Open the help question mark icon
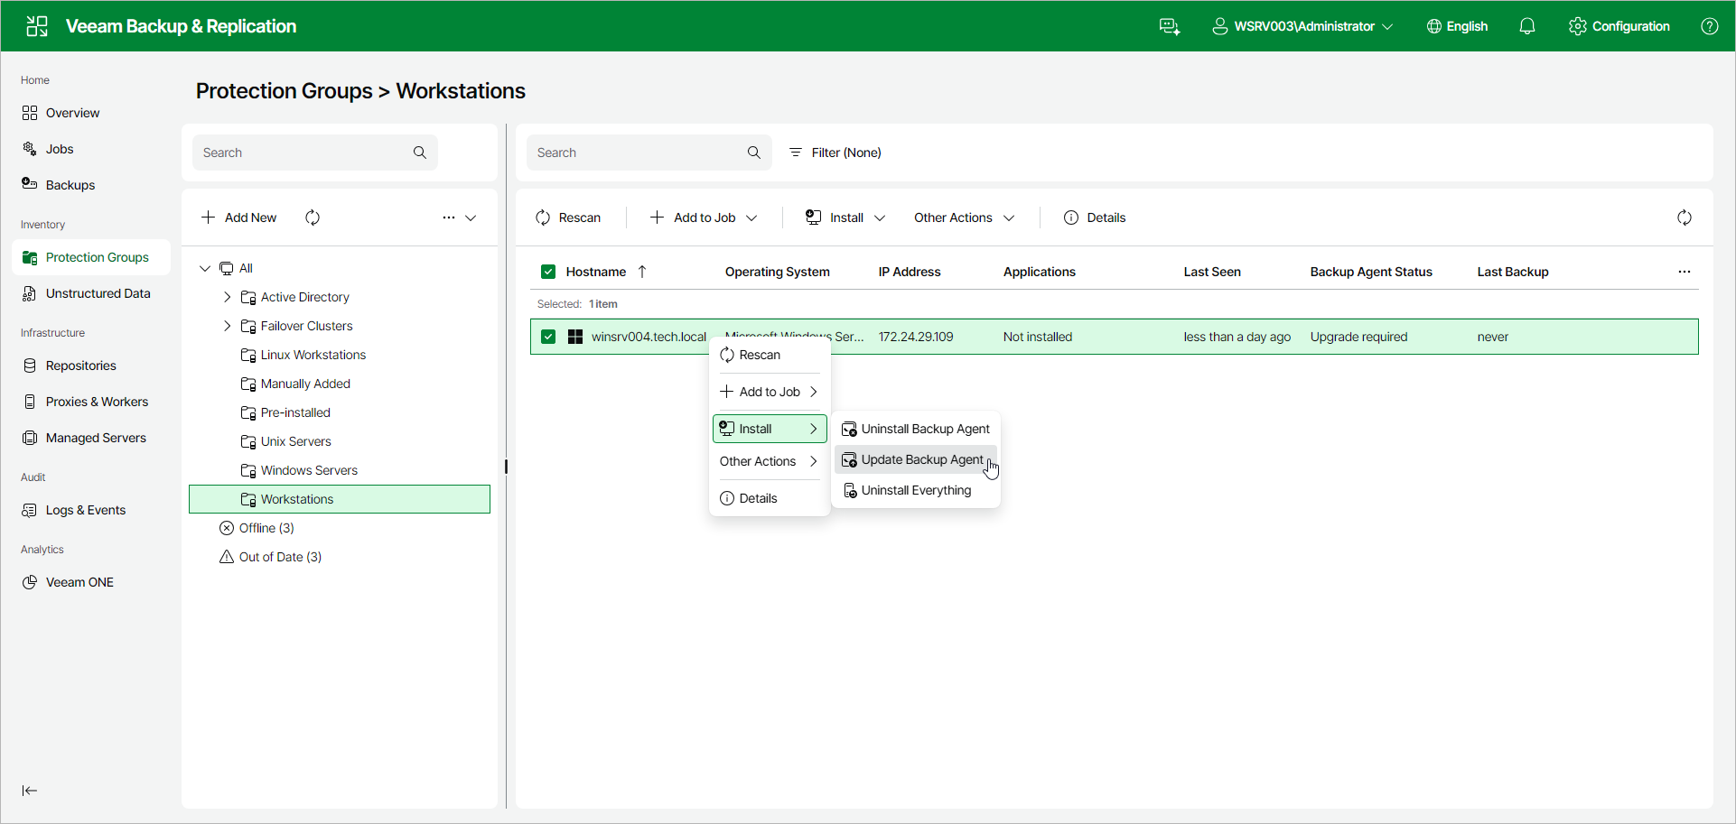The image size is (1736, 824). (x=1710, y=26)
